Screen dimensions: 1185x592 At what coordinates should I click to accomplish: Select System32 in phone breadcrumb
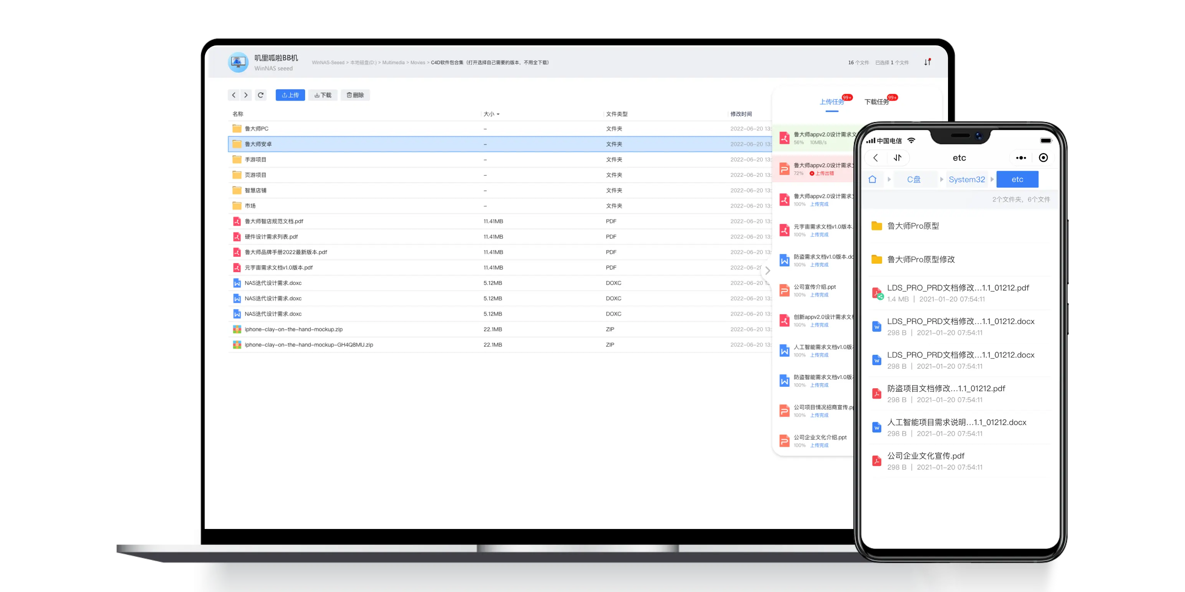tap(966, 179)
